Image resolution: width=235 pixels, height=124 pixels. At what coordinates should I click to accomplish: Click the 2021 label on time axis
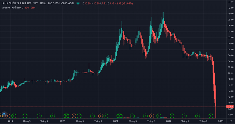(116, 121)
